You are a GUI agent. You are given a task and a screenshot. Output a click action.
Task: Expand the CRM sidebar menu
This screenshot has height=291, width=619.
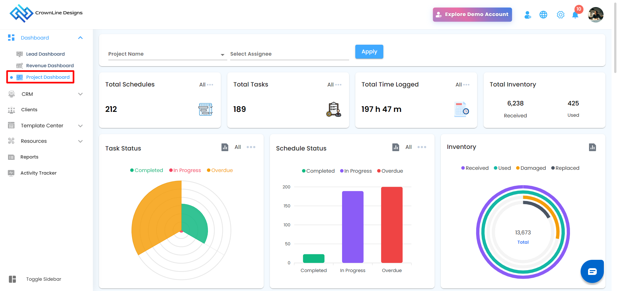pos(45,94)
